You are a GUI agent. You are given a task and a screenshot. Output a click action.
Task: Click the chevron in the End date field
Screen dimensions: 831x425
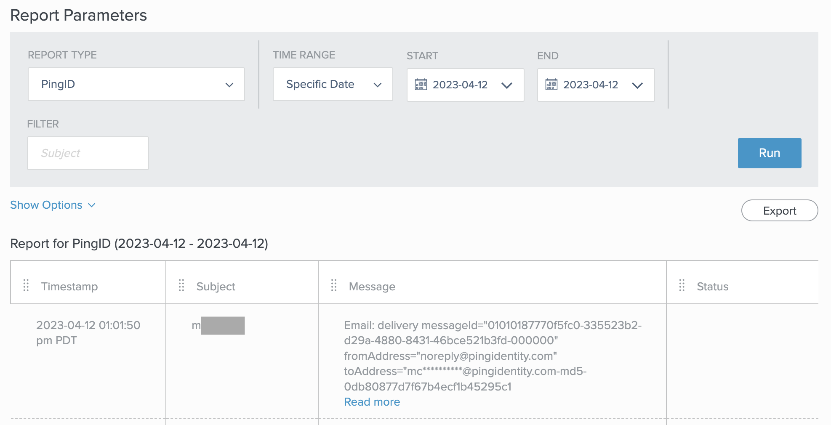tap(637, 85)
